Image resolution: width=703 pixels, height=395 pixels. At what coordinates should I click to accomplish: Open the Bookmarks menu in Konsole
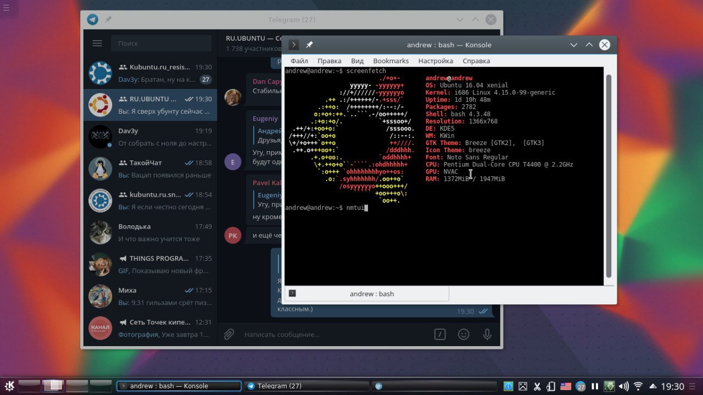pos(391,61)
